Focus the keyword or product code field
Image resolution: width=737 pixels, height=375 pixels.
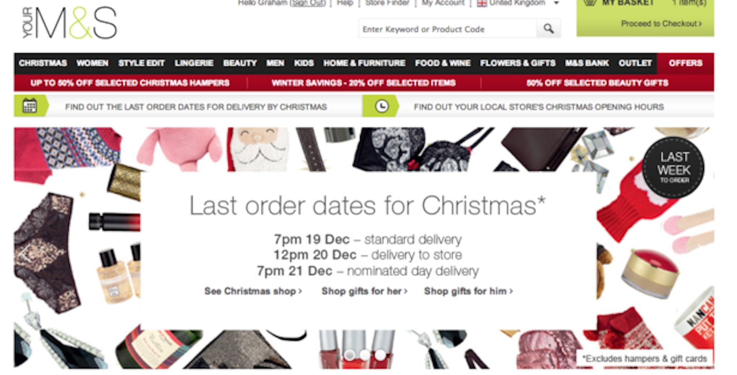pos(448,29)
